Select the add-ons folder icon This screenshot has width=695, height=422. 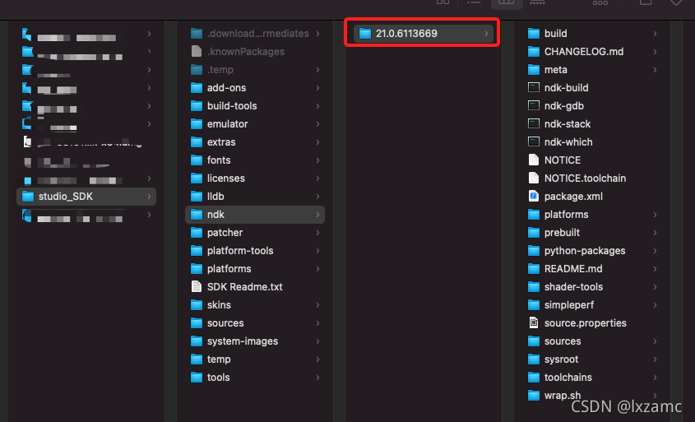pyautogui.click(x=197, y=88)
